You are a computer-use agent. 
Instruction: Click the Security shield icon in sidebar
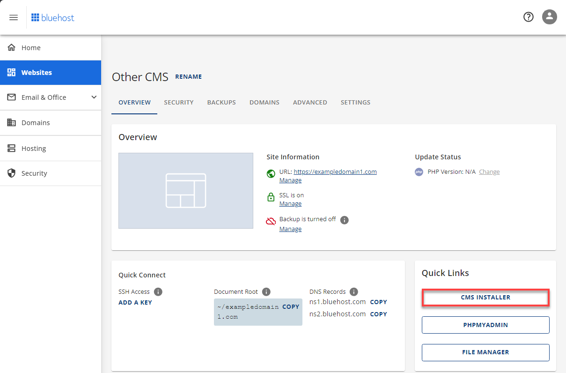click(12, 173)
